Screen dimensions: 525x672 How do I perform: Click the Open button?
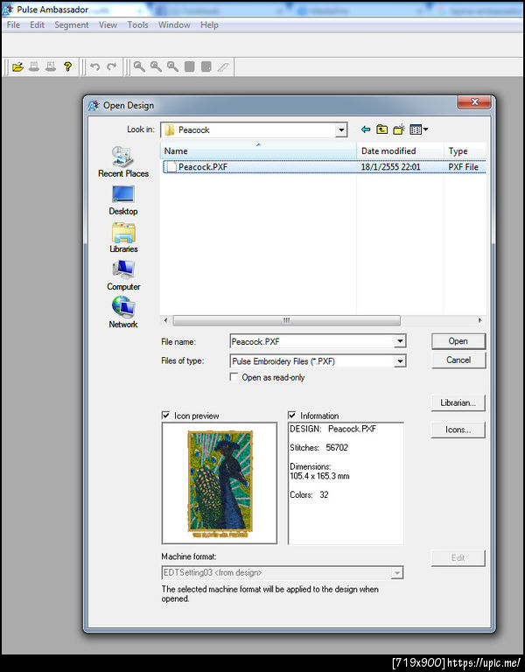click(x=458, y=341)
